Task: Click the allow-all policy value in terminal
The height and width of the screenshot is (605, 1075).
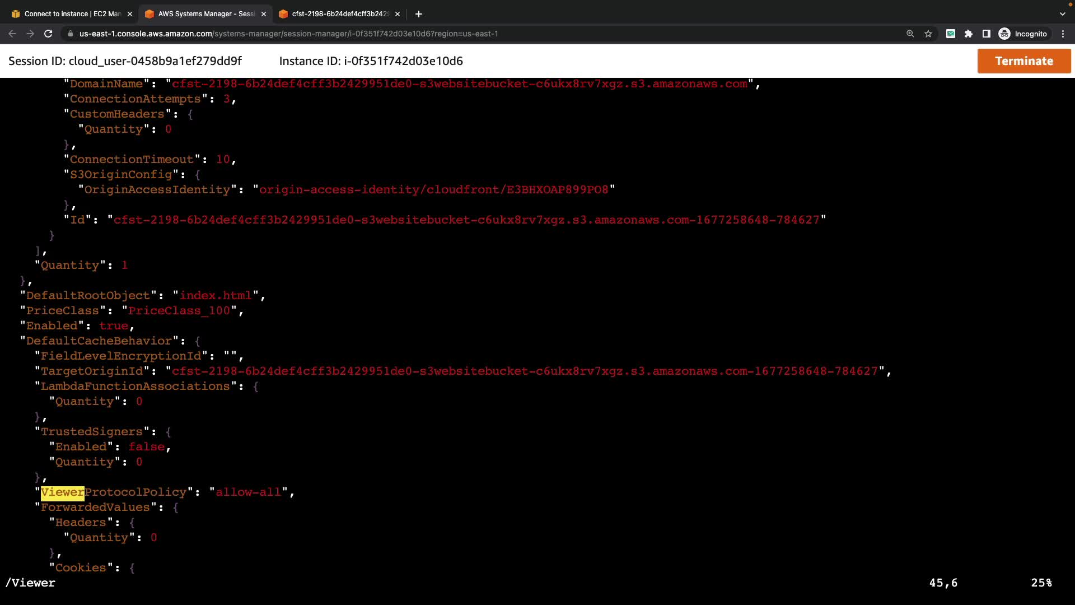Action: point(248,492)
